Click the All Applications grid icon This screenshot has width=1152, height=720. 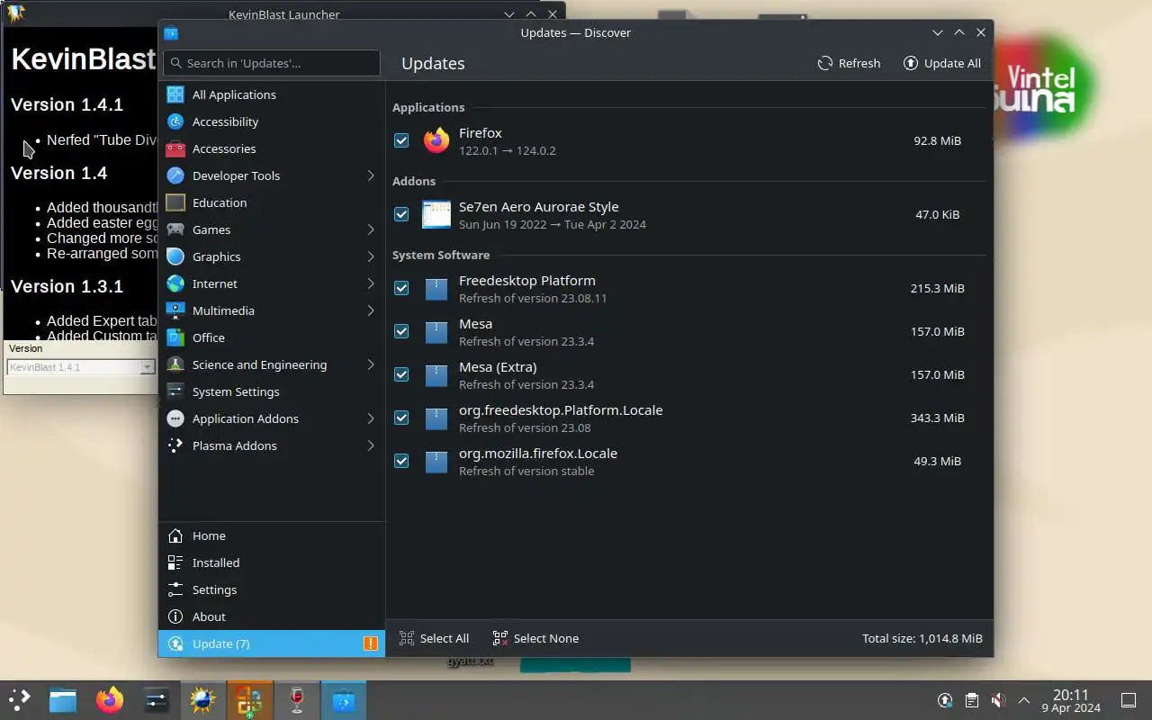point(175,94)
